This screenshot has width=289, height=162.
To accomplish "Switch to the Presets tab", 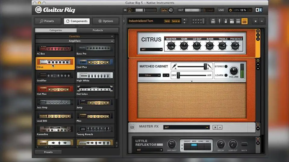I will 48,21.
